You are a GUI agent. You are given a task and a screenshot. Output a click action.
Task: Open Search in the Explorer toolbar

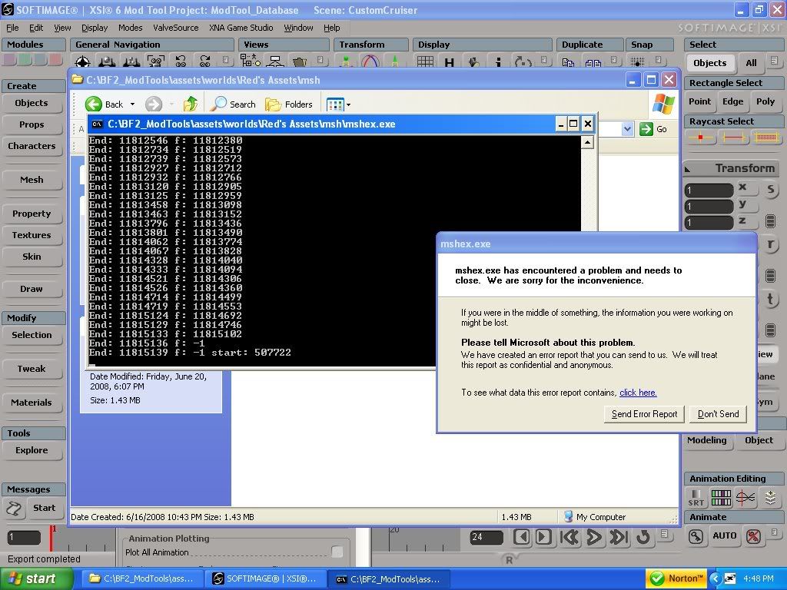pos(233,104)
